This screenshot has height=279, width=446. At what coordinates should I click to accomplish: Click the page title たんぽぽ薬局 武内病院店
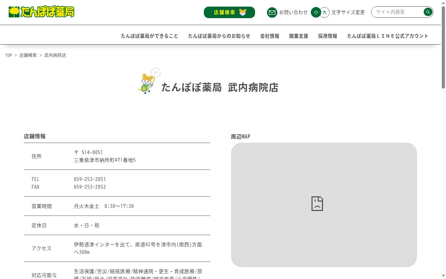pyautogui.click(x=220, y=87)
